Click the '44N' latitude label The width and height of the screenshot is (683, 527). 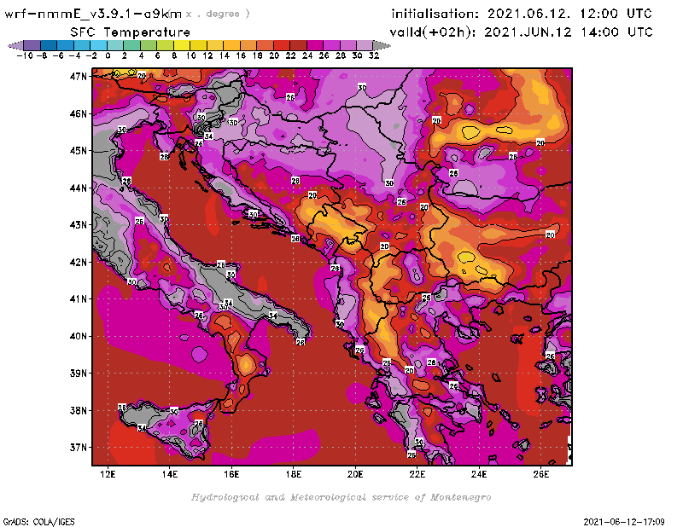pyautogui.click(x=79, y=188)
